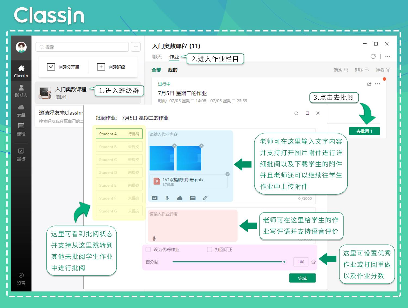
Task: Remove the first image attachment
Action: (174, 146)
